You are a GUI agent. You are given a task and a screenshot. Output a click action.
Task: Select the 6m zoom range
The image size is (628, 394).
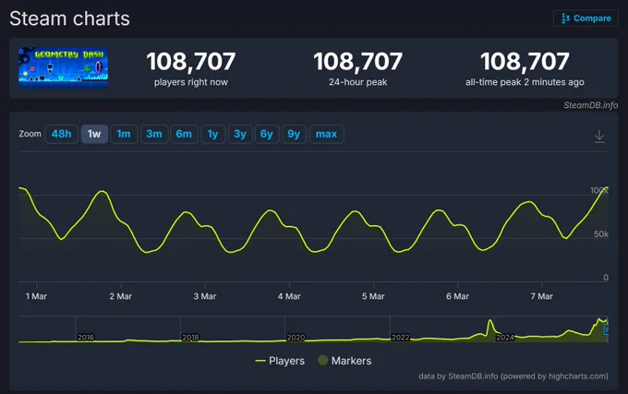tap(184, 134)
